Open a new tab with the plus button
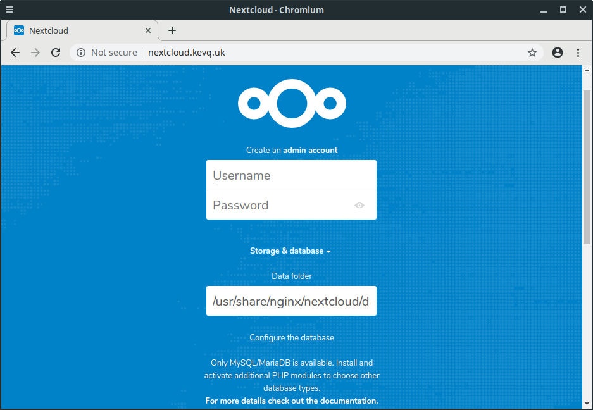 (172, 30)
